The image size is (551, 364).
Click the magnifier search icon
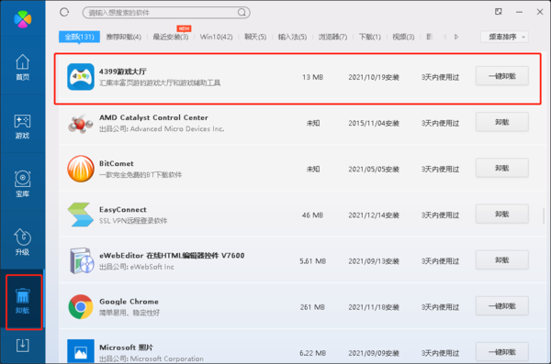[242, 13]
